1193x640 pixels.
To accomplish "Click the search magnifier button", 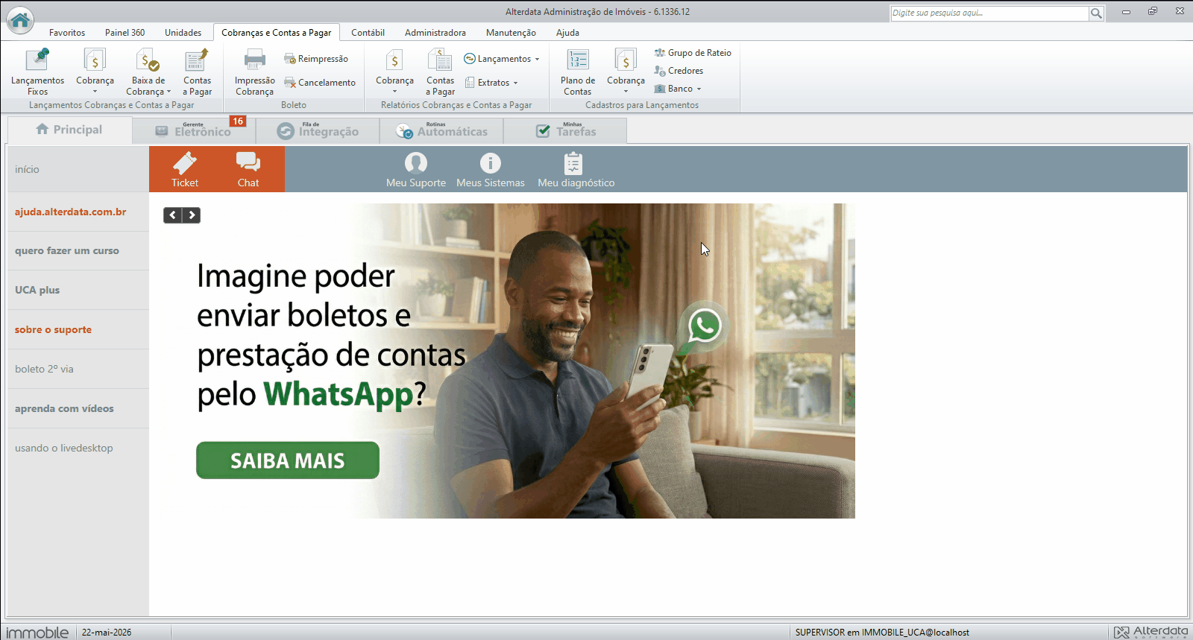I will click(1096, 13).
